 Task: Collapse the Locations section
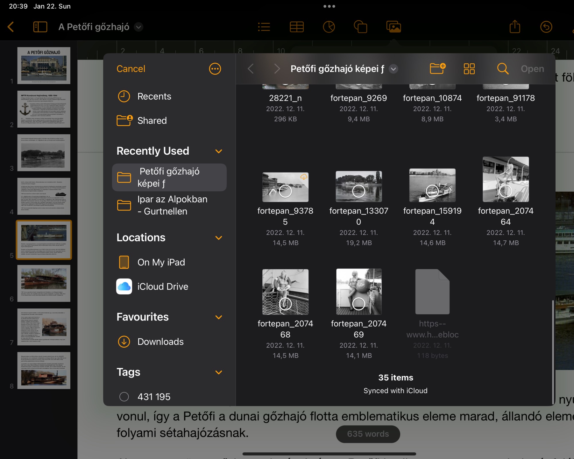219,238
